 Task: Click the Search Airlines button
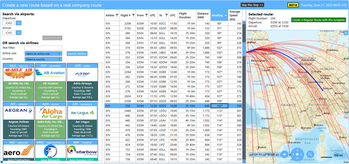[x=77, y=54]
